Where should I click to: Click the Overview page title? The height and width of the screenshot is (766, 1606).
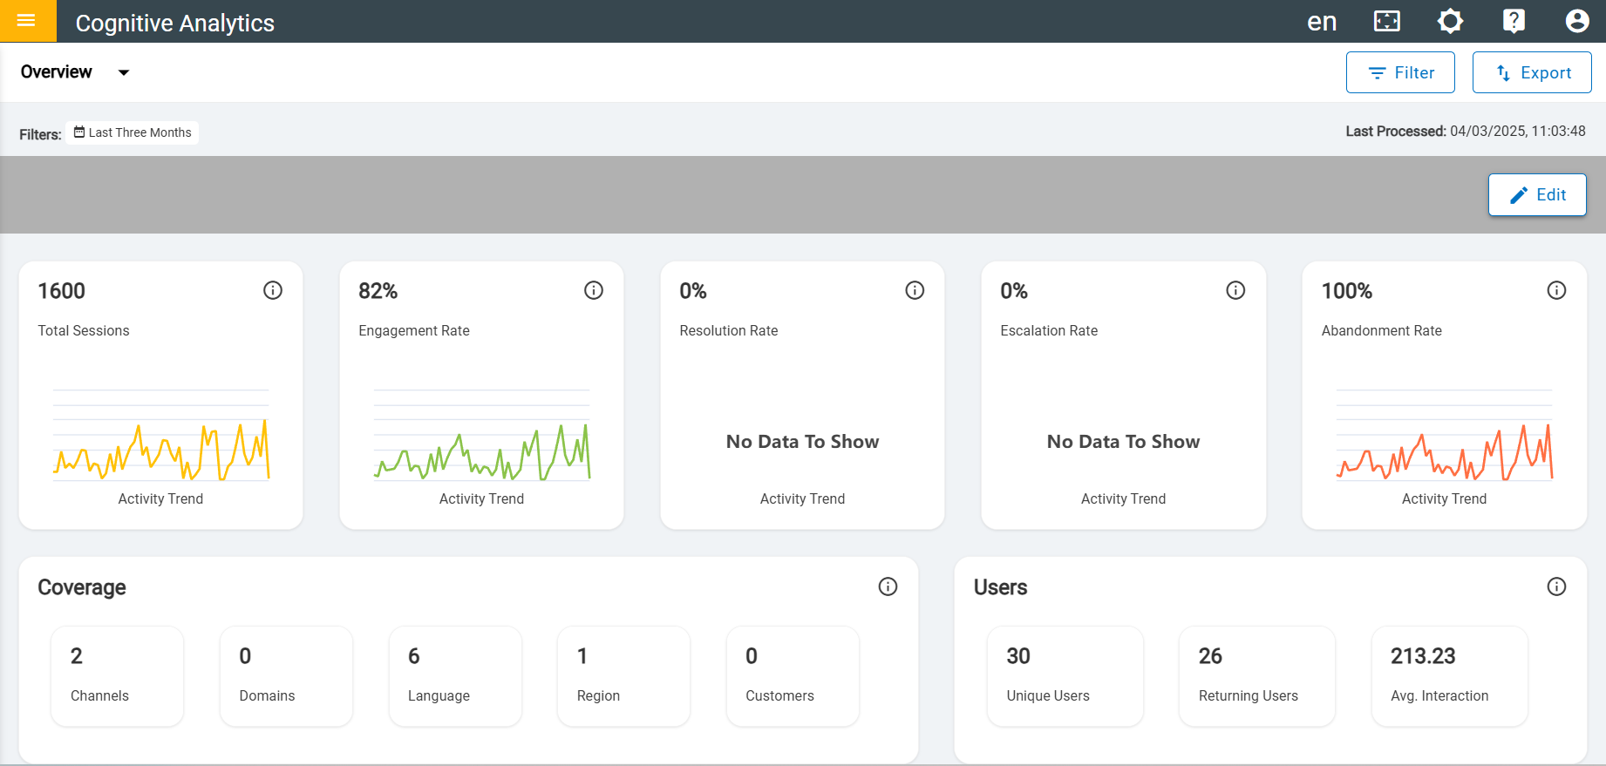point(57,72)
